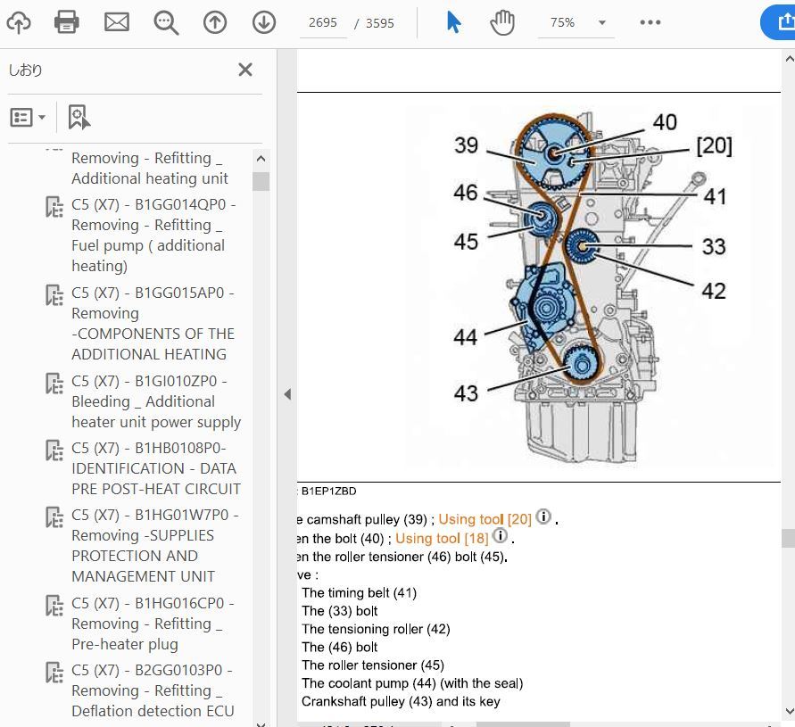The image size is (795, 727).
Task: Activate the hand pan tool
Action: pyautogui.click(x=502, y=23)
